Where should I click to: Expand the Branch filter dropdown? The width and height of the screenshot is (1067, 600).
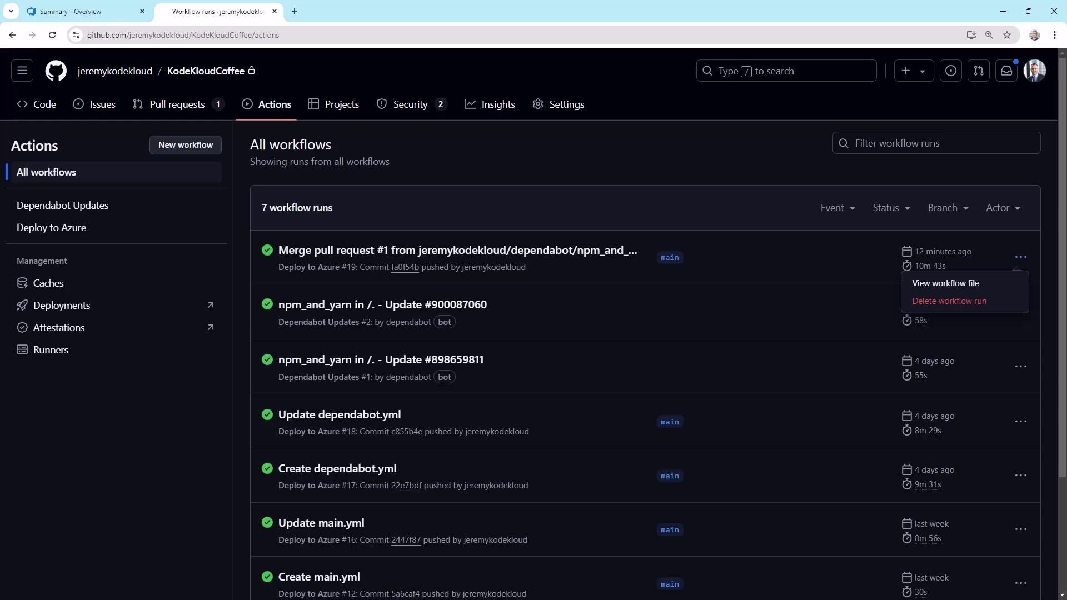coord(948,208)
